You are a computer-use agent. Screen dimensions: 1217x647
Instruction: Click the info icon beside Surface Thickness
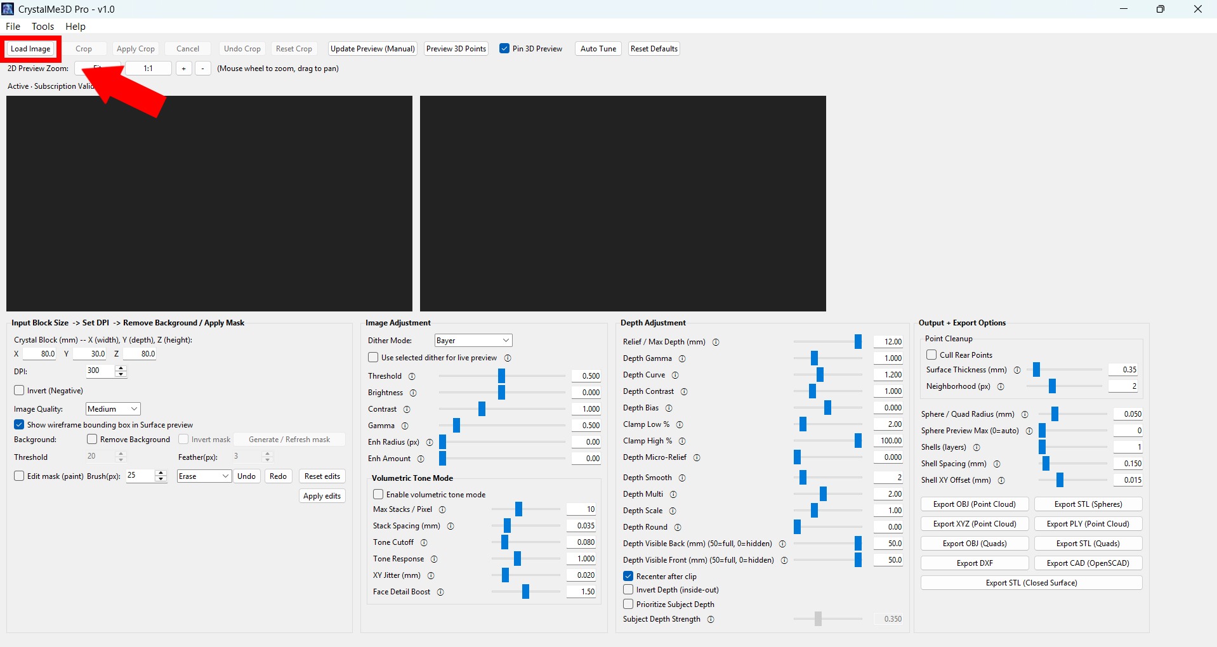[x=1017, y=370]
